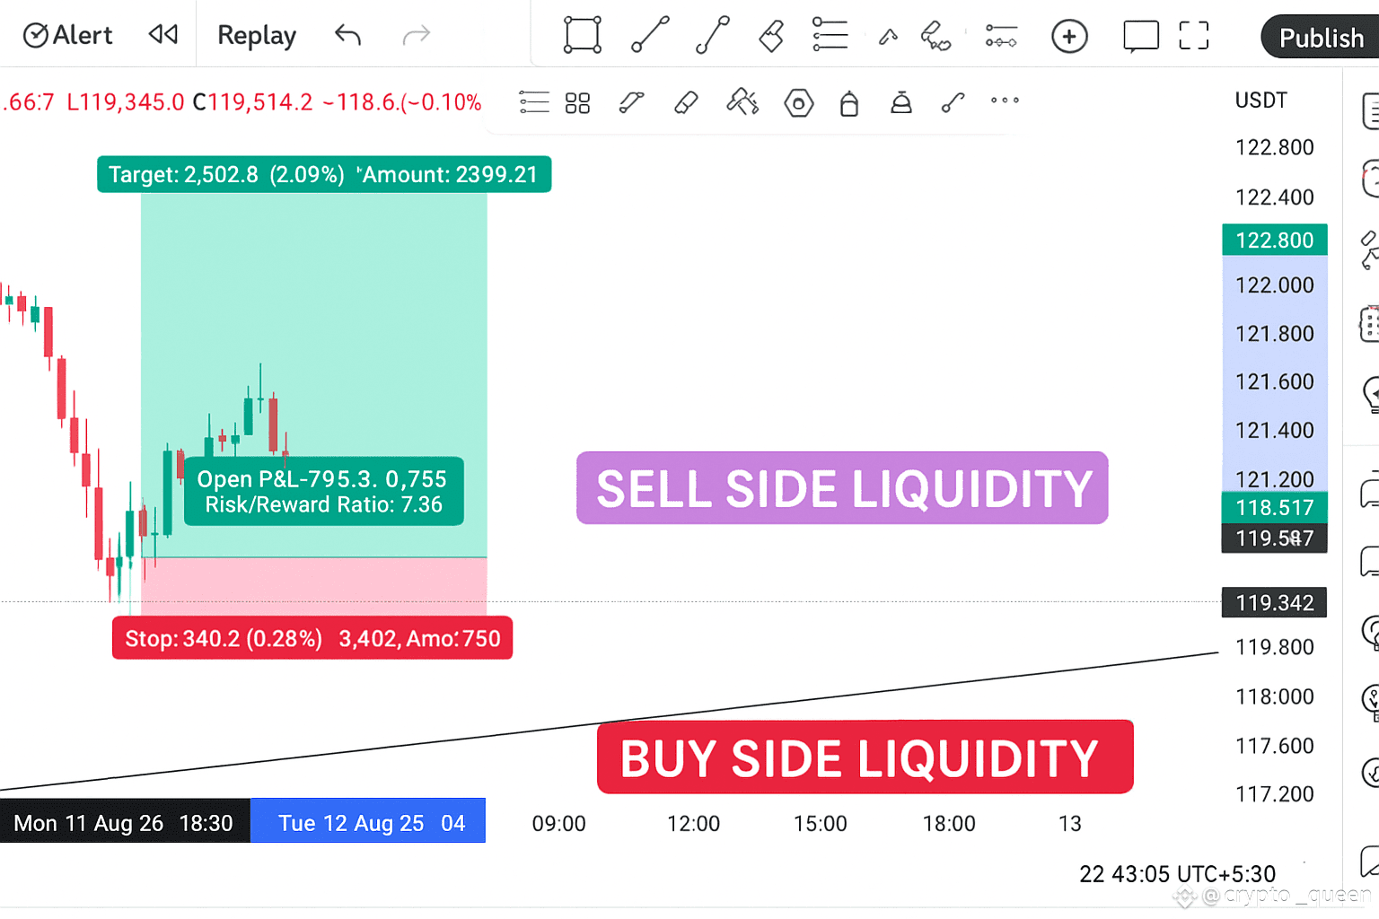Start Replay mode

tap(257, 35)
